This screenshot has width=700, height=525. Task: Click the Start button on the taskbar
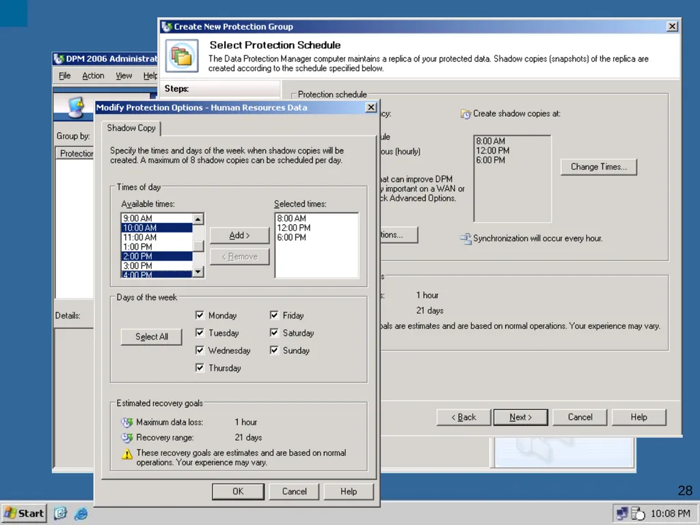pyautogui.click(x=25, y=513)
